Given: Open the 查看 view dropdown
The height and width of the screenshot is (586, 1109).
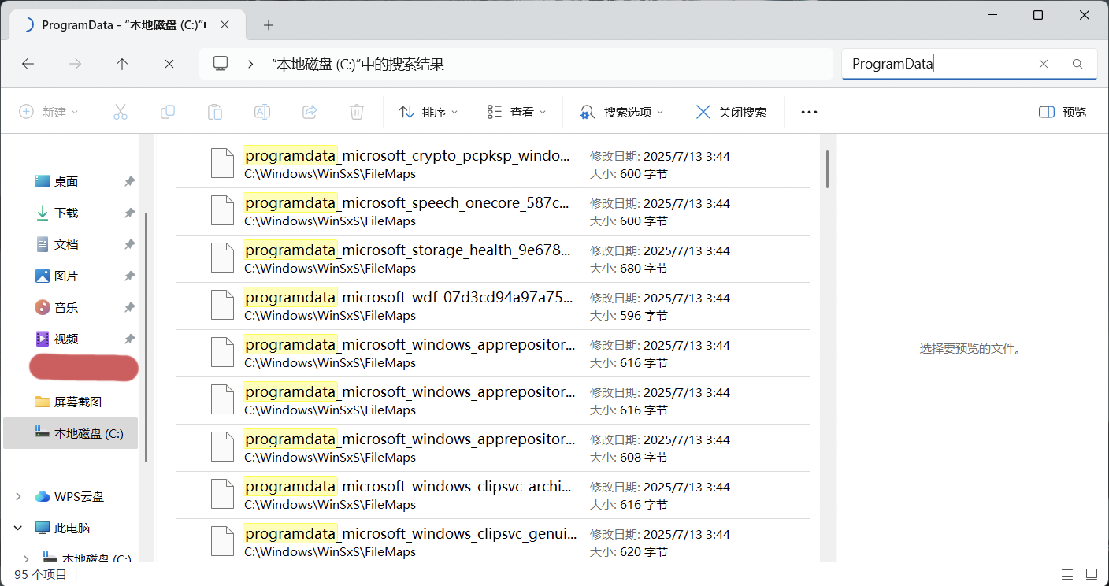Looking at the screenshot, I should point(517,112).
